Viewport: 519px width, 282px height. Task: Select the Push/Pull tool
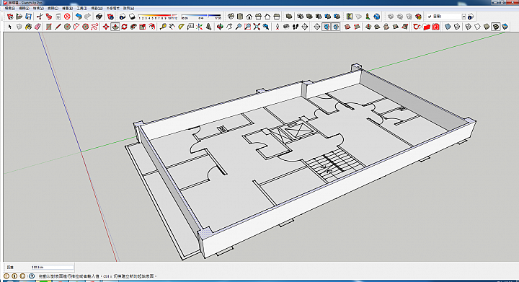pos(115,27)
